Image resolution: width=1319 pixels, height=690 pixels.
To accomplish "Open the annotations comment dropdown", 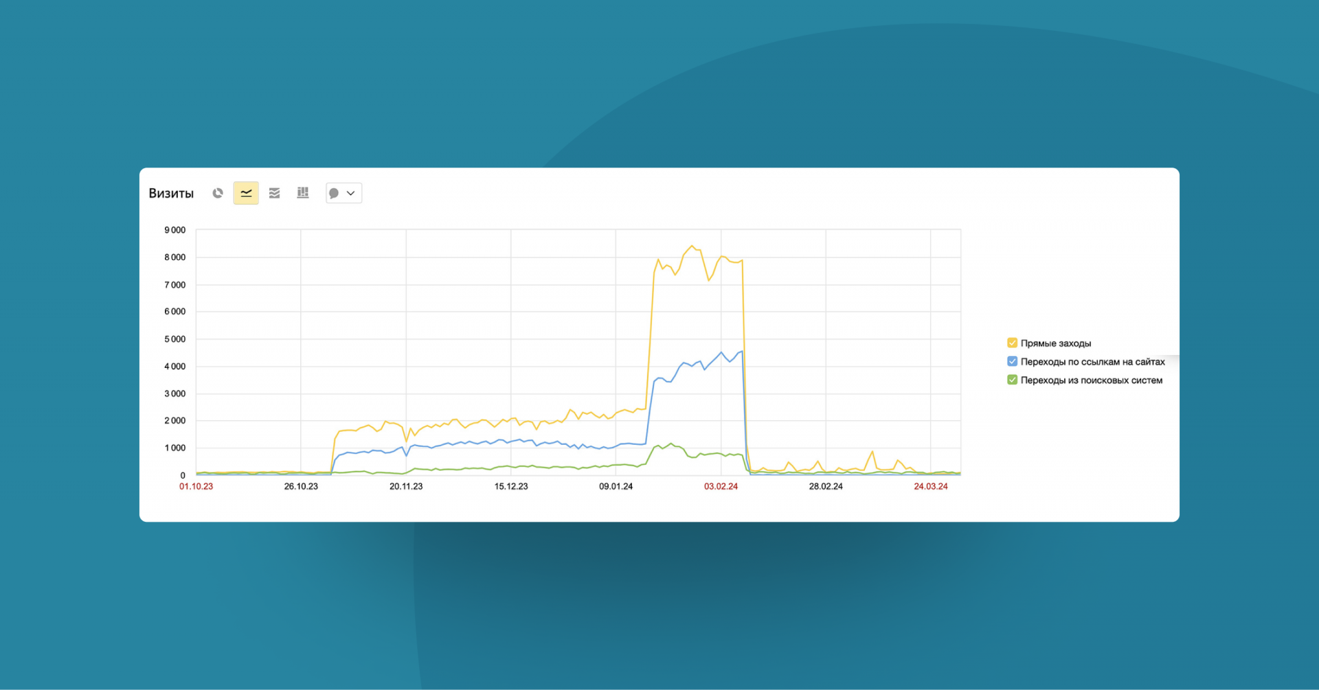I will point(343,194).
